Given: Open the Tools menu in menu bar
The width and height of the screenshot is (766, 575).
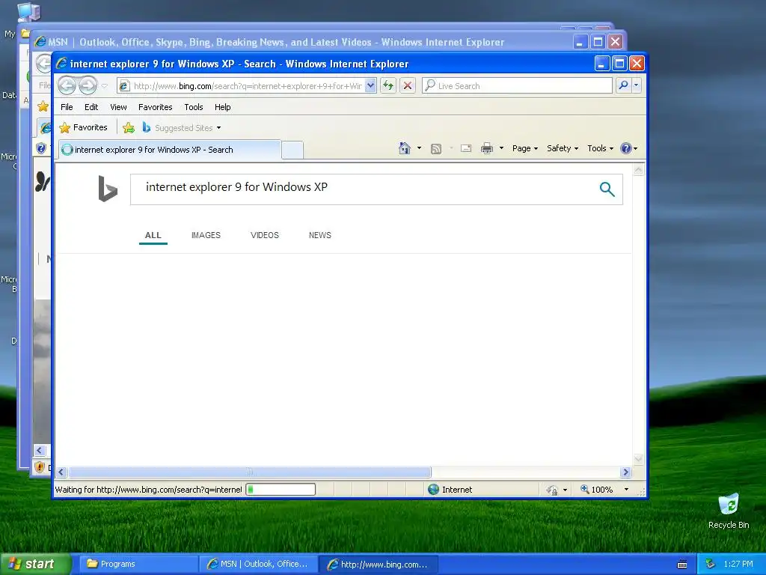Looking at the screenshot, I should point(194,107).
